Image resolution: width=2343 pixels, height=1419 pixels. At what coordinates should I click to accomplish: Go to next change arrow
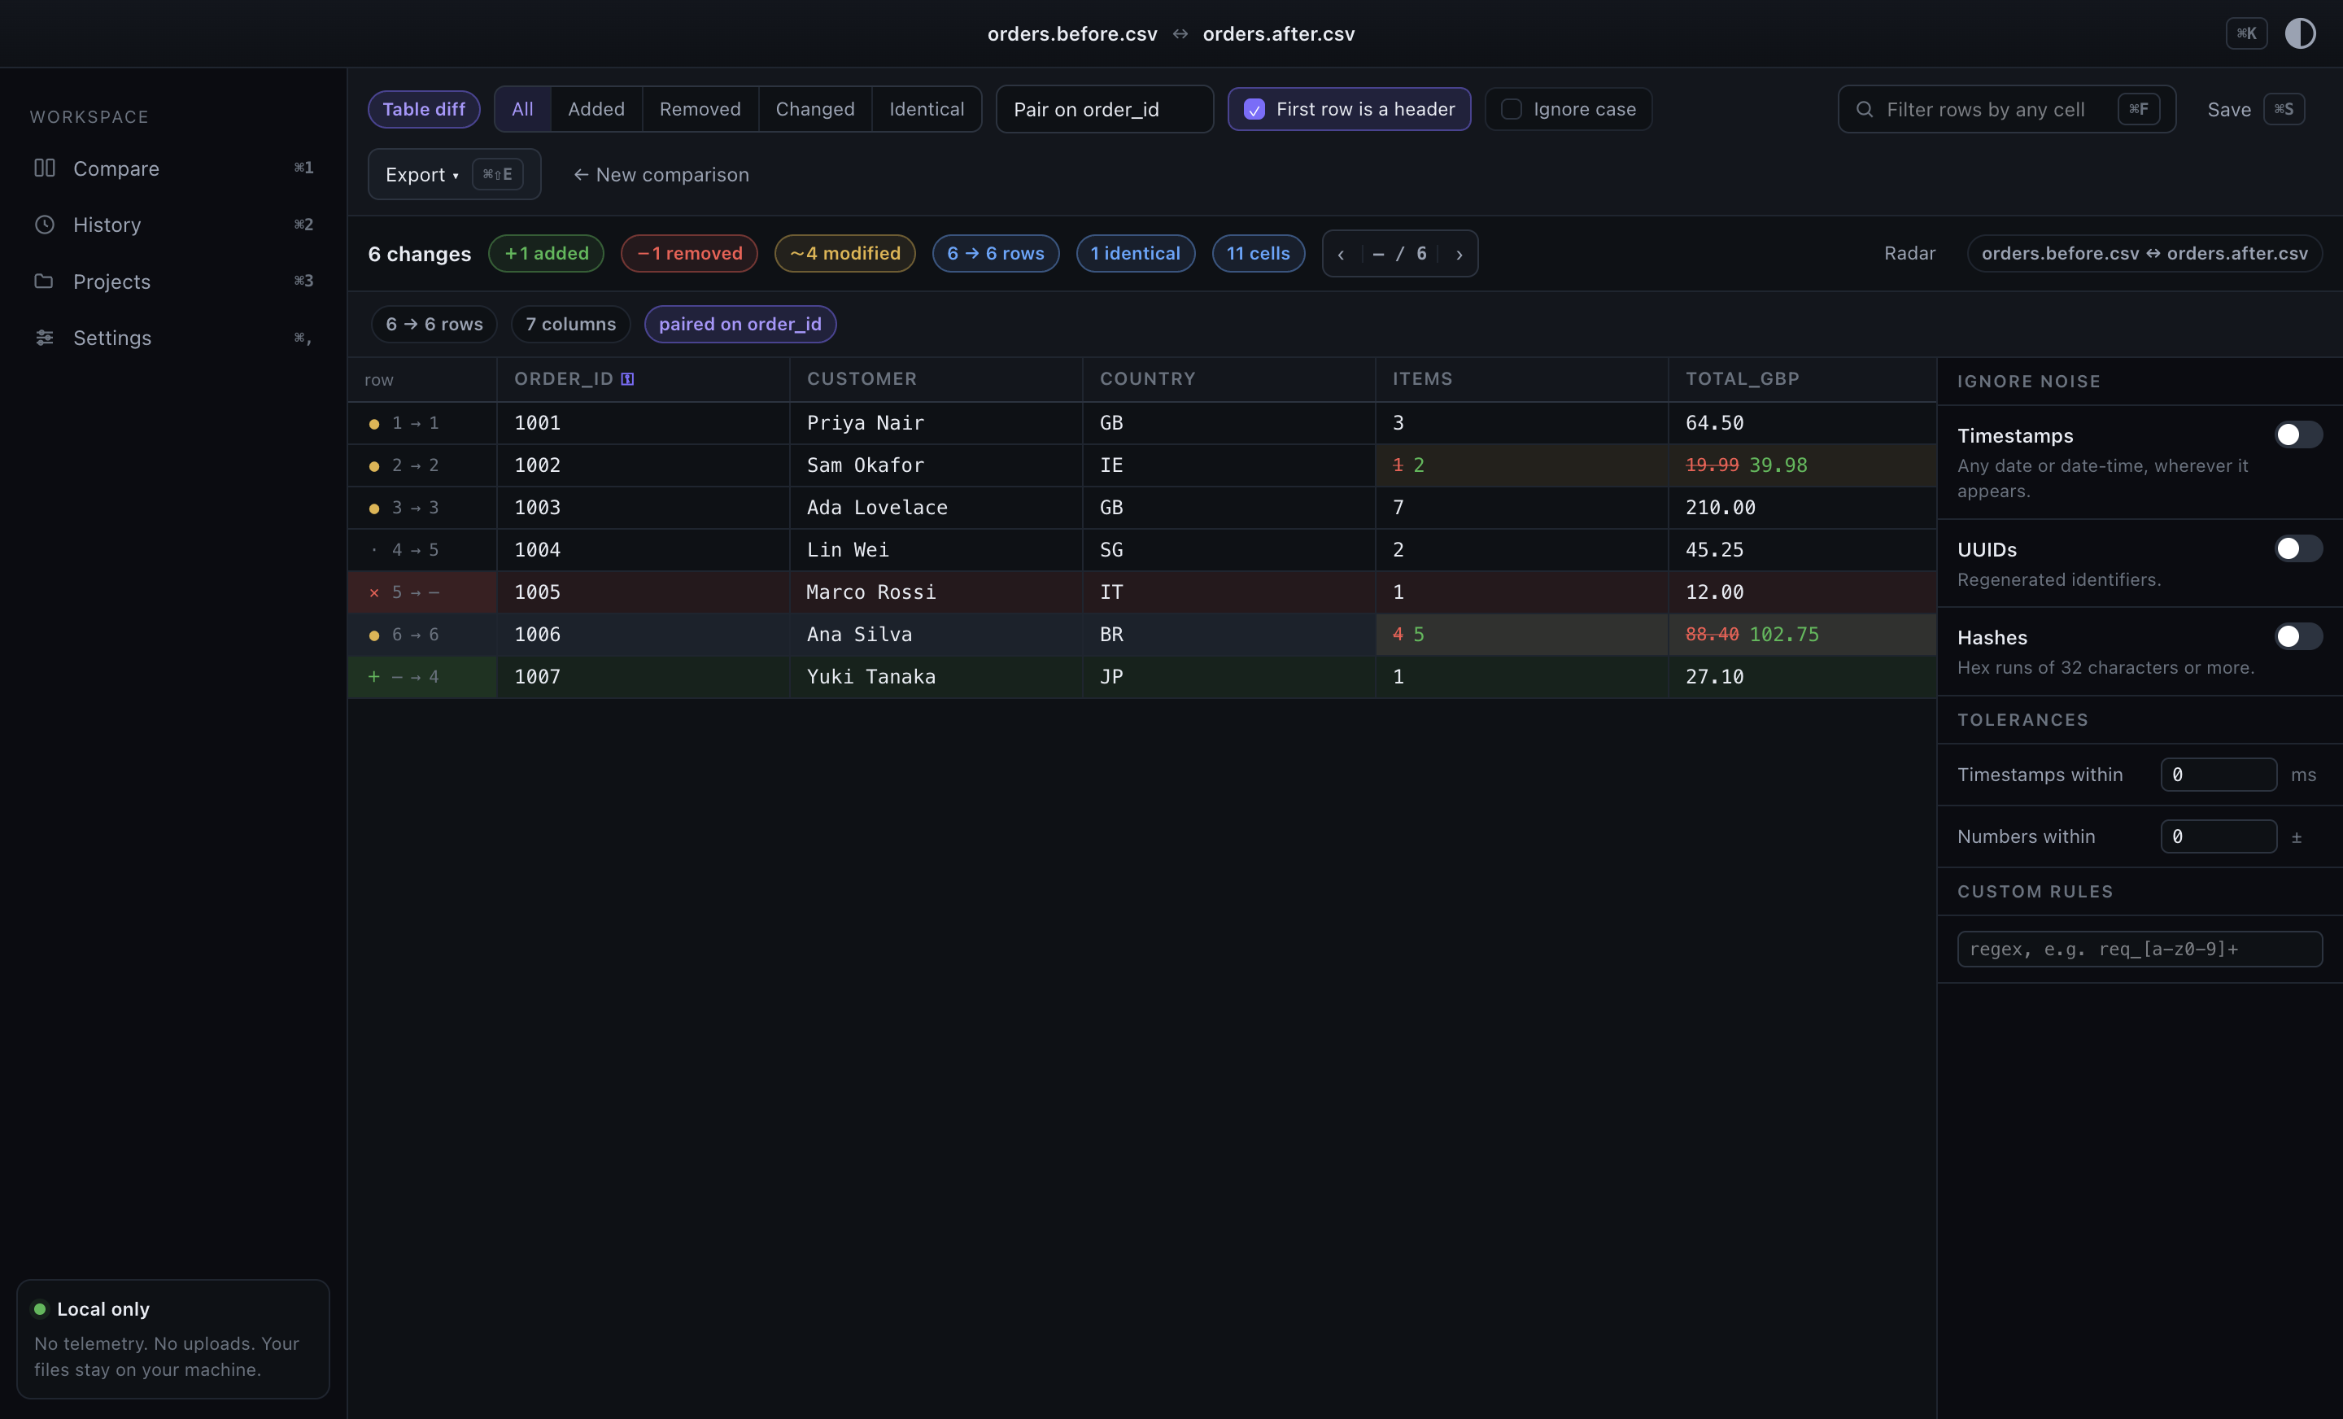(x=1459, y=254)
